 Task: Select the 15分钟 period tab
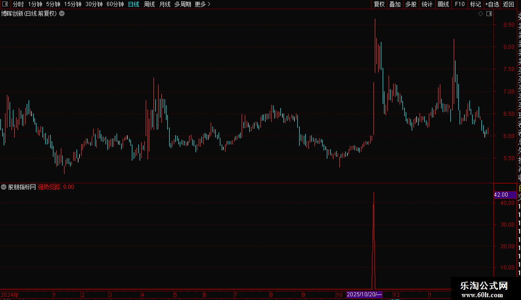pos(72,4)
